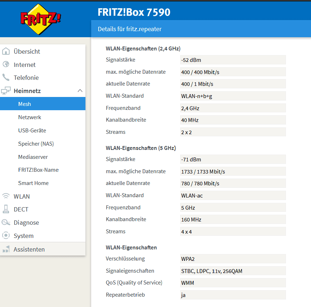Viewport: 311px width, 307px height.
Task: Click the '400 / 400 Mbit/s' field
Action: 233,72
